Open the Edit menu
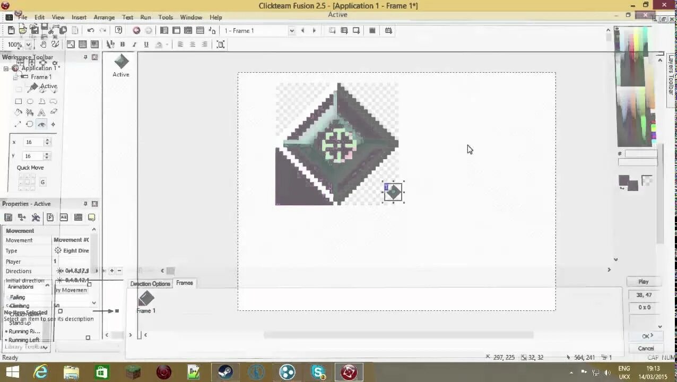 40,17
